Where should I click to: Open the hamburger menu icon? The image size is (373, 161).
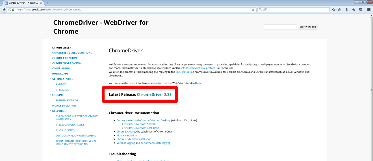pos(369,10)
